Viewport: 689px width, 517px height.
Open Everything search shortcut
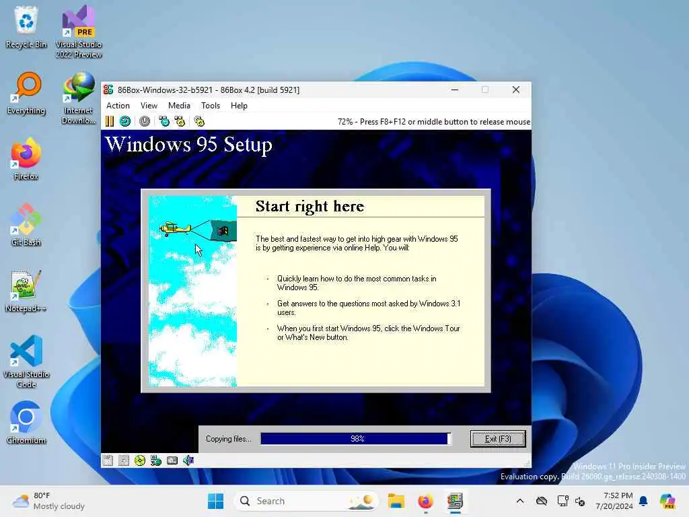(x=26, y=93)
